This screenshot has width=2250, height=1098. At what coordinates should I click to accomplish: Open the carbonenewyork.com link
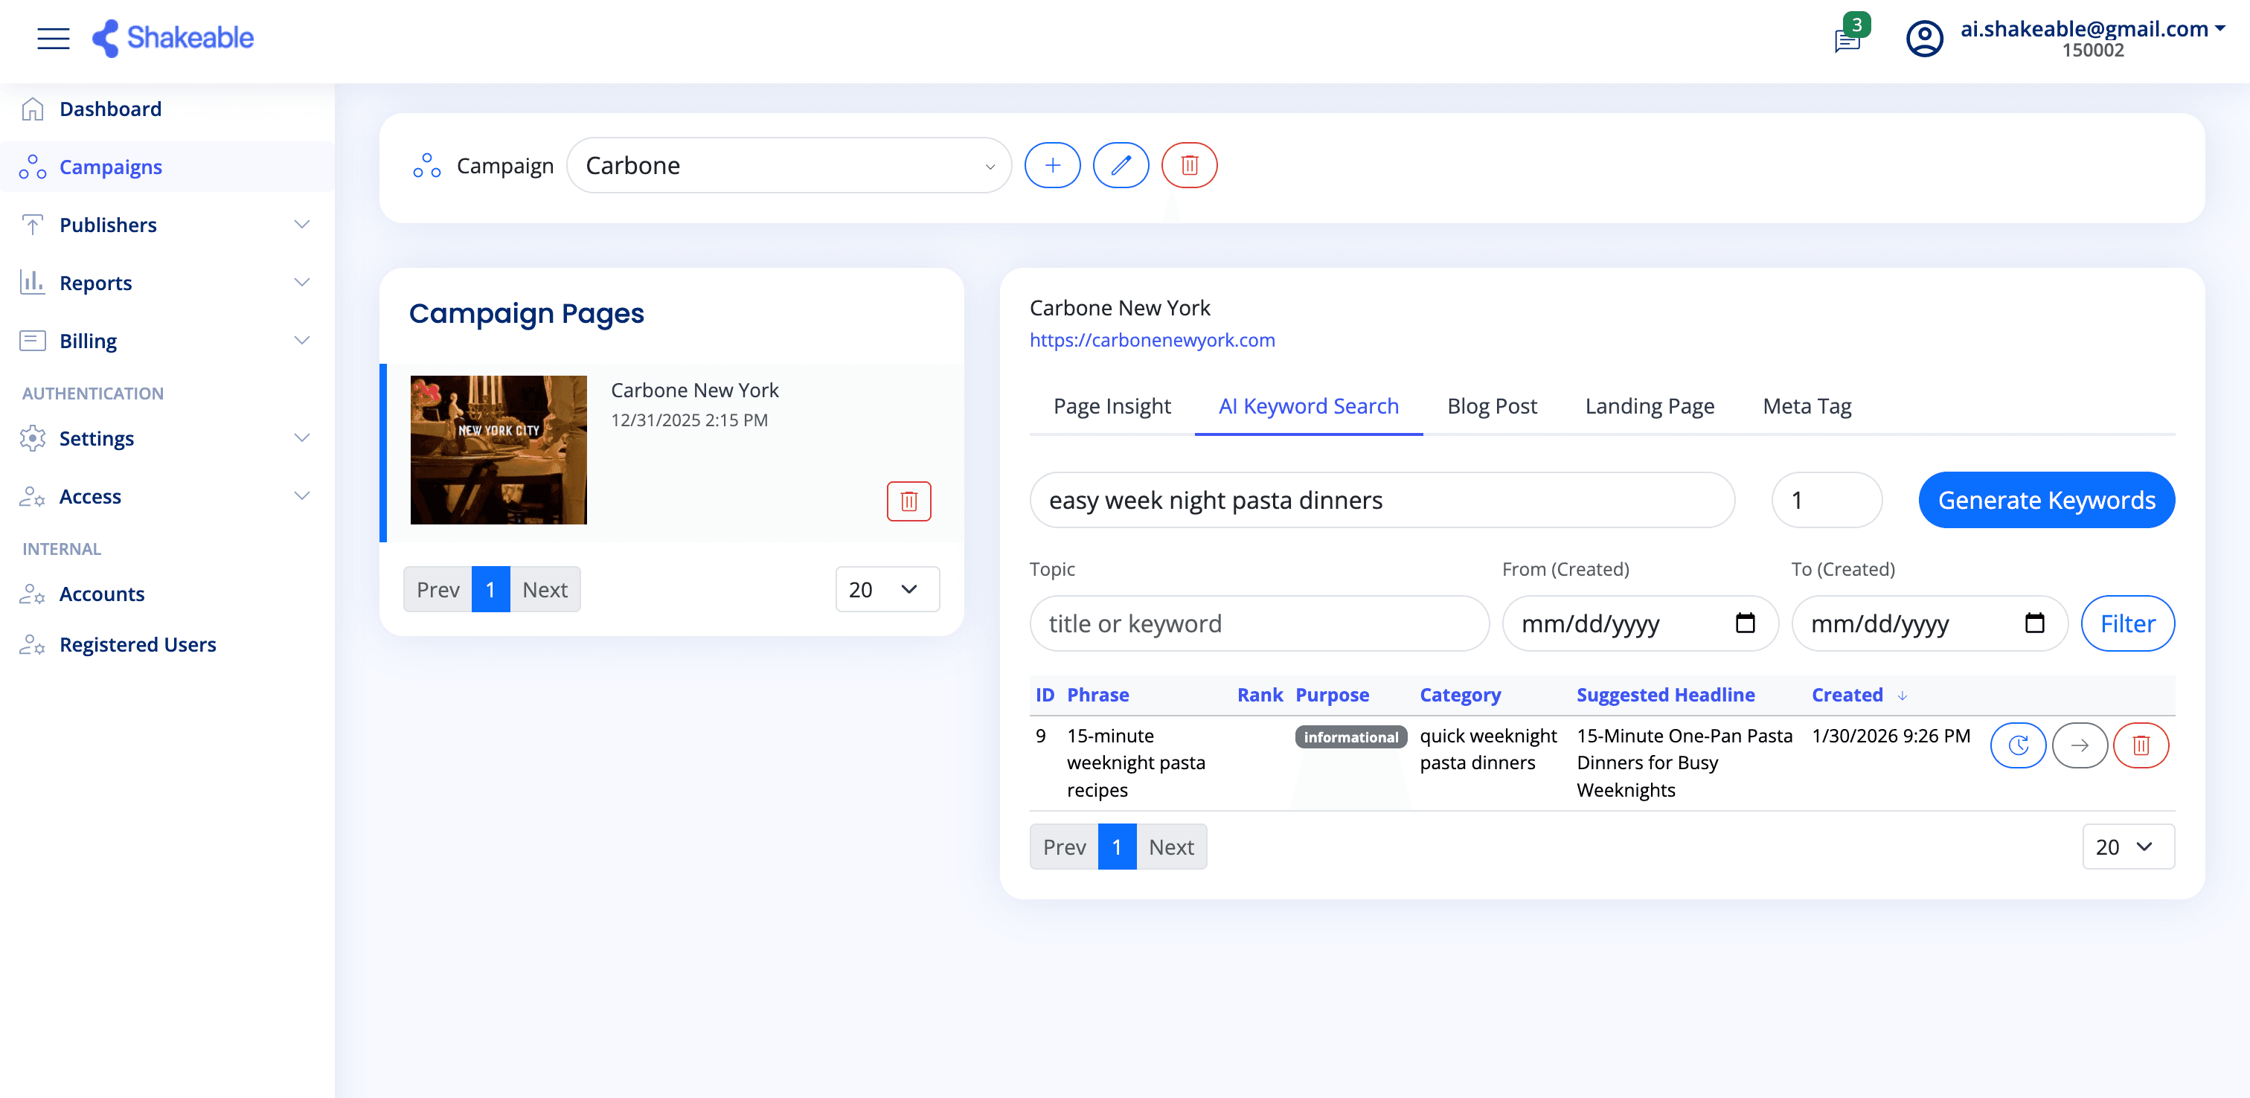(1152, 340)
